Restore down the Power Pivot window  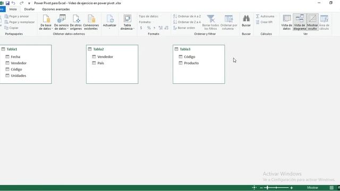[331, 3]
